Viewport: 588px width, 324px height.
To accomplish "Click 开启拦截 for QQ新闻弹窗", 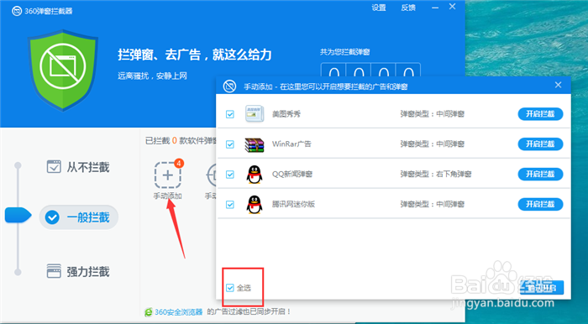I will [540, 175].
